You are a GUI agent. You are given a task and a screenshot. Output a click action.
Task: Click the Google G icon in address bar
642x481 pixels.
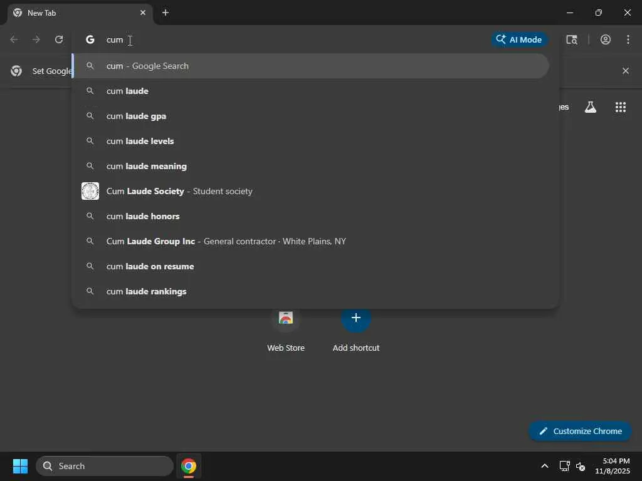(x=90, y=39)
